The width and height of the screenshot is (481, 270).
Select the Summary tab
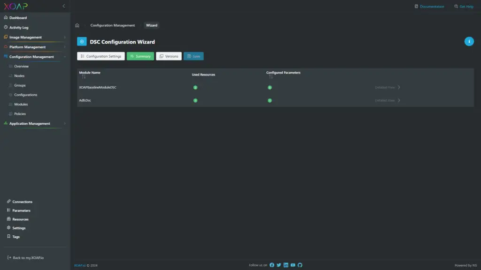(140, 56)
